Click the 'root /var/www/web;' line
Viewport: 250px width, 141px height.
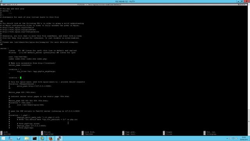pos(18,57)
